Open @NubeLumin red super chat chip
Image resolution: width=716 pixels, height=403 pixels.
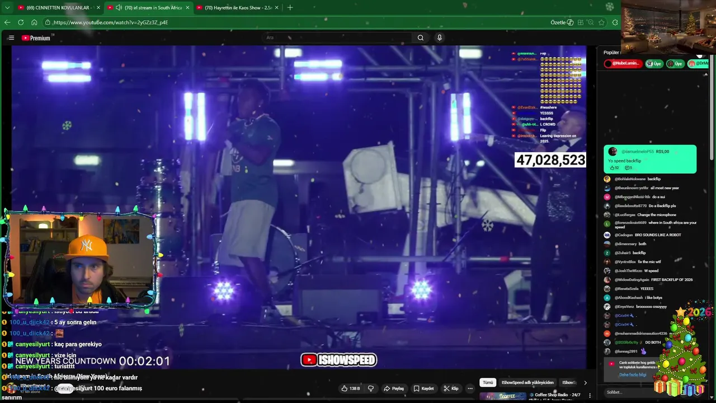point(623,64)
